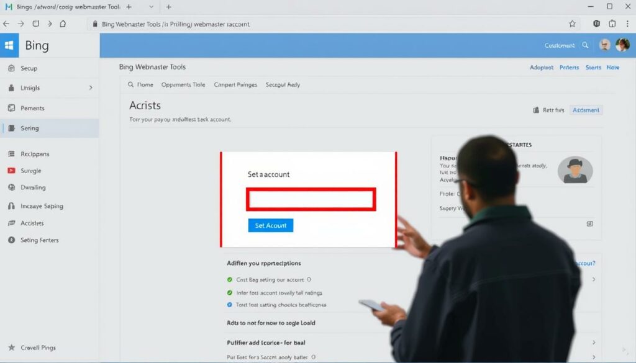Screen dimensions: 636x363
Task: Click Customent in the header
Action: pyautogui.click(x=560, y=45)
